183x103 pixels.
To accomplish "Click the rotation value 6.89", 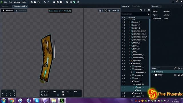I will (x=46, y=95).
